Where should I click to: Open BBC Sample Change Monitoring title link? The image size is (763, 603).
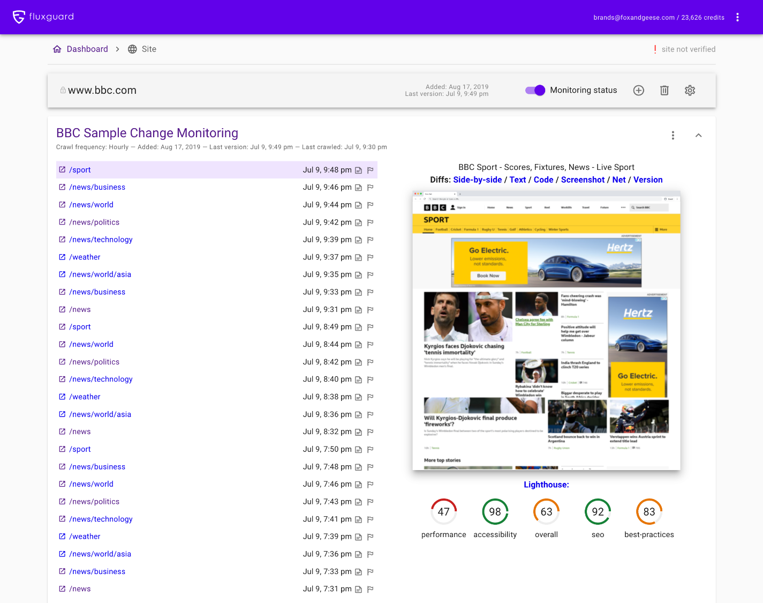click(147, 133)
